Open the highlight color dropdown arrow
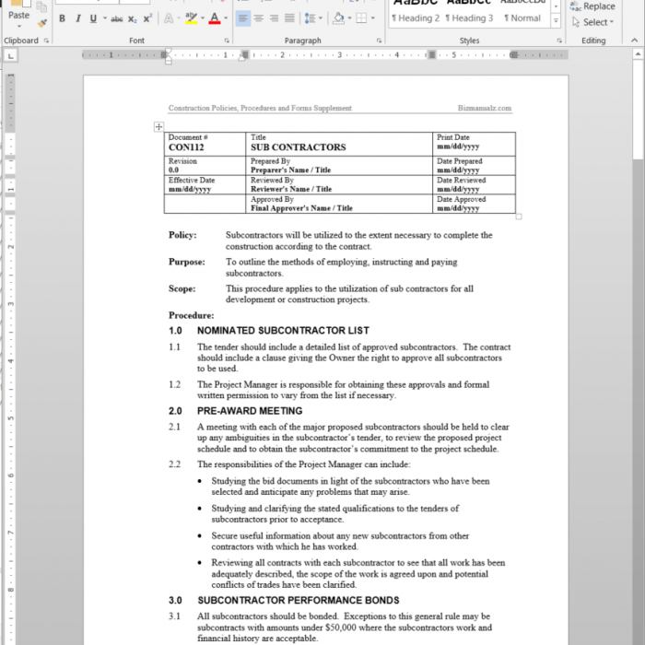This screenshot has width=645, height=645. pos(203,18)
